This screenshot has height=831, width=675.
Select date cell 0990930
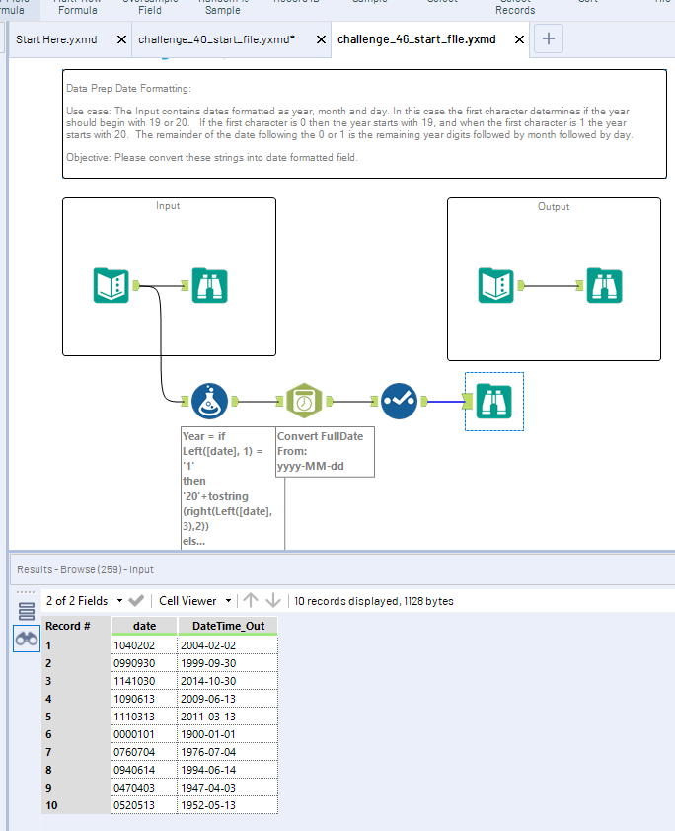[144, 663]
